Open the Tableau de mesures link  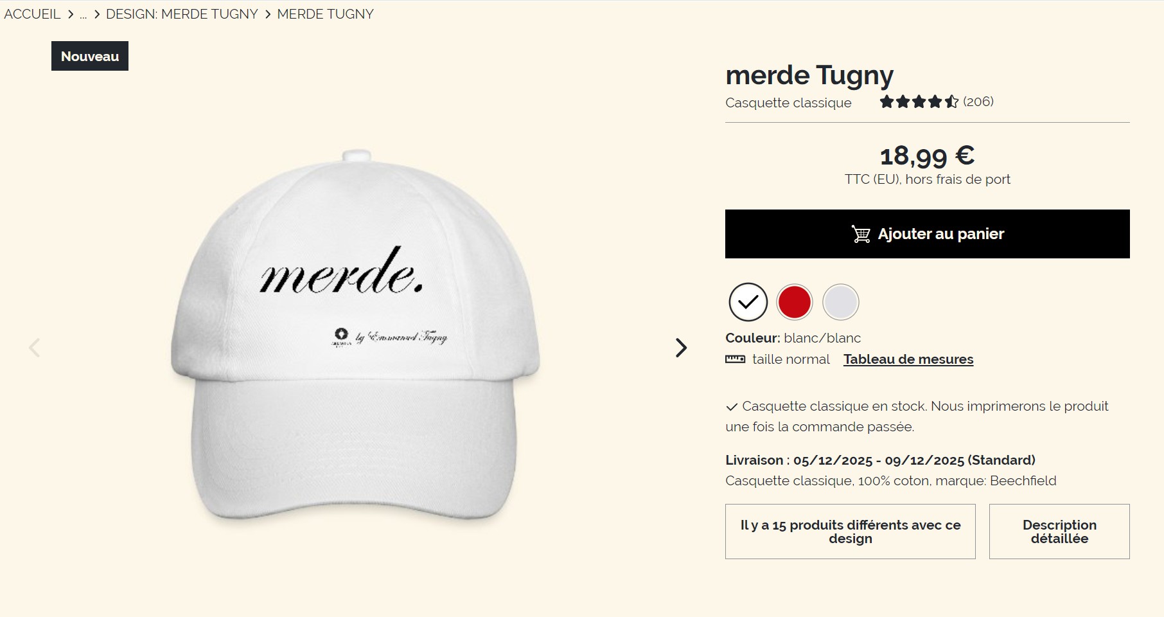coord(908,359)
